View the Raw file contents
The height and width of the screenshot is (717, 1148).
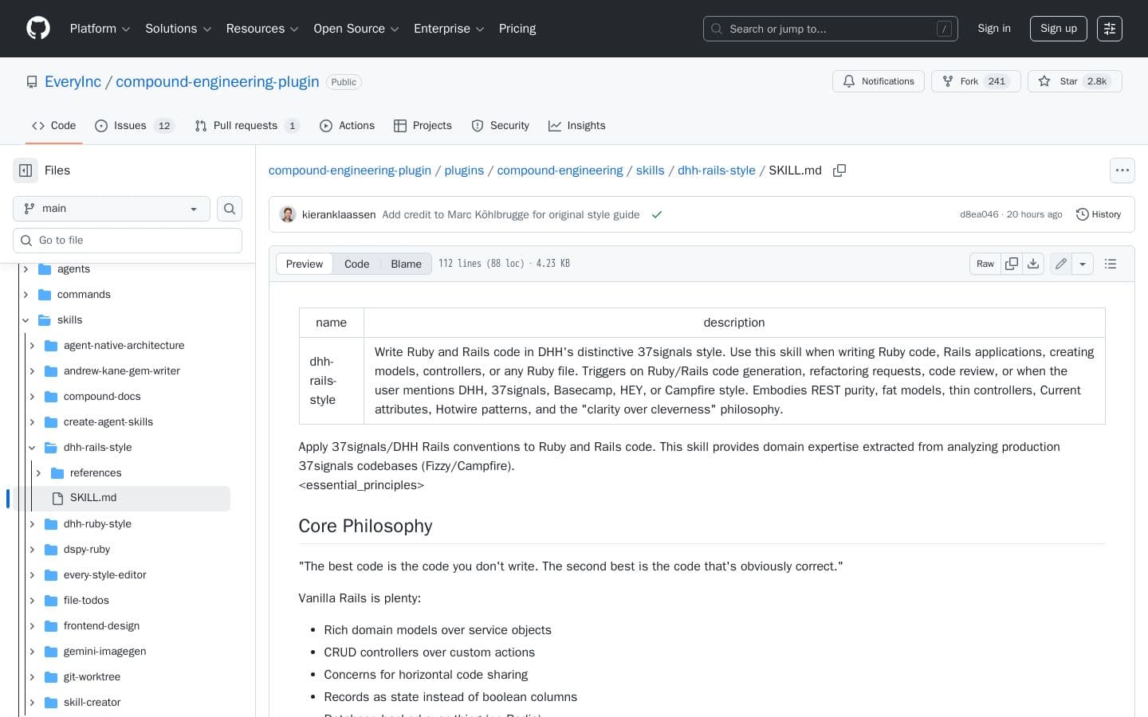tap(985, 264)
